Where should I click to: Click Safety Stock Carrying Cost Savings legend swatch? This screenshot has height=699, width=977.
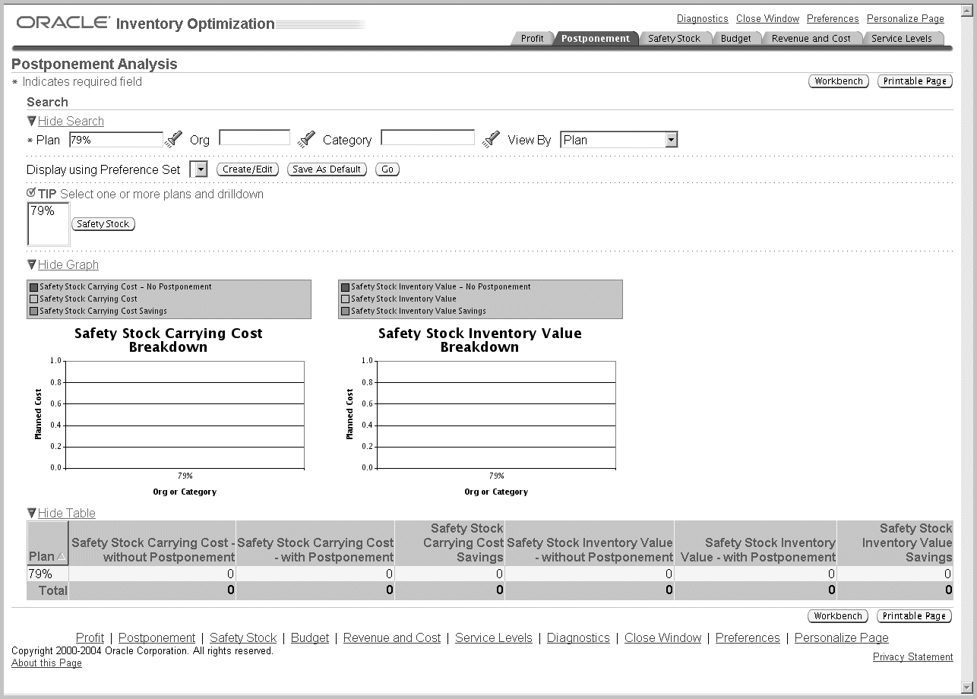point(33,311)
